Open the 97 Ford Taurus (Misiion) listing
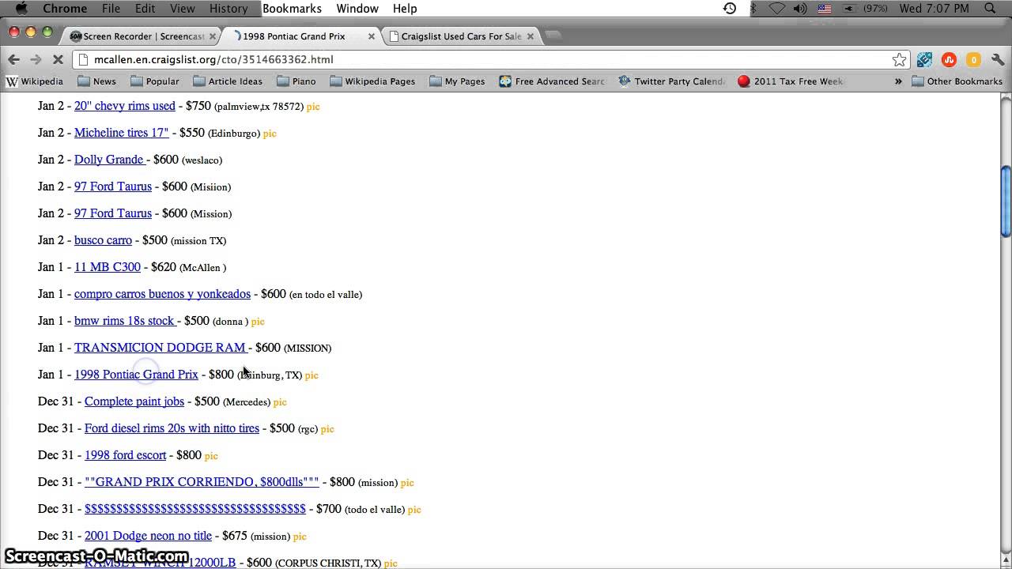The height and width of the screenshot is (569, 1012). click(113, 187)
